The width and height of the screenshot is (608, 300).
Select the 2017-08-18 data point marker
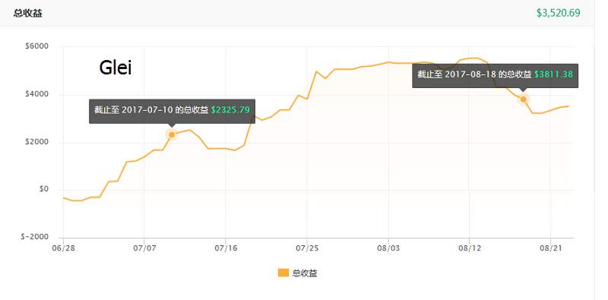tap(524, 99)
